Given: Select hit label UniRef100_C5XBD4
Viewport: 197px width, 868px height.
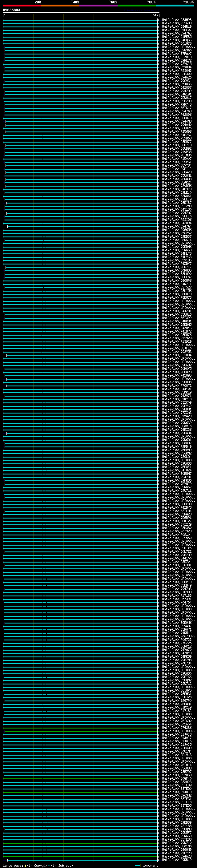Looking at the screenshot, I should [x=176, y=67].
